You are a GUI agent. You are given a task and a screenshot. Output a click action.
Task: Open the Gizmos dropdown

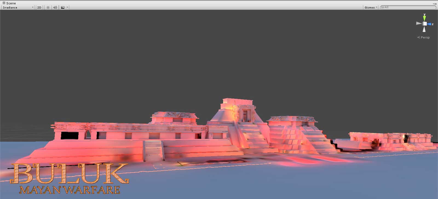[371, 7]
